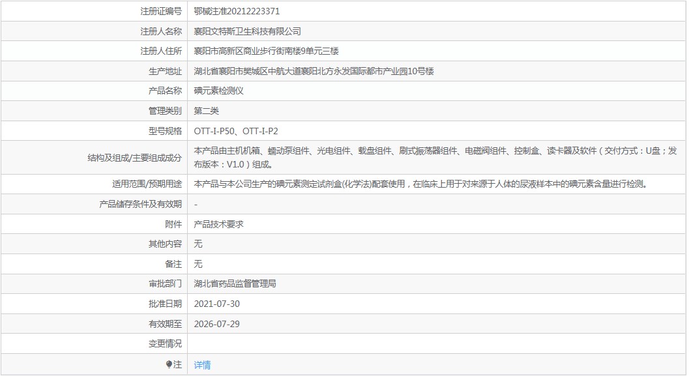Select registrant address 襄阳市高新区商业步行街南楼9单元三楼
The width and height of the screenshot is (689, 376).
[x=267, y=51]
